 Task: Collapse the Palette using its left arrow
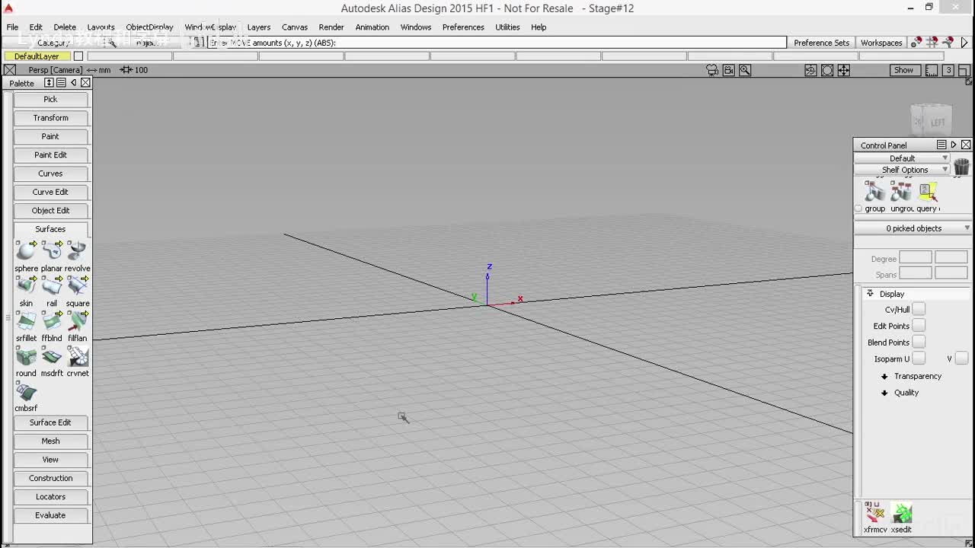[74, 82]
